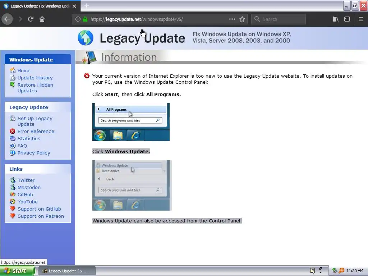The height and width of the screenshot is (276, 368).
Task: Click the Twitter people icon
Action: [x=13, y=180]
